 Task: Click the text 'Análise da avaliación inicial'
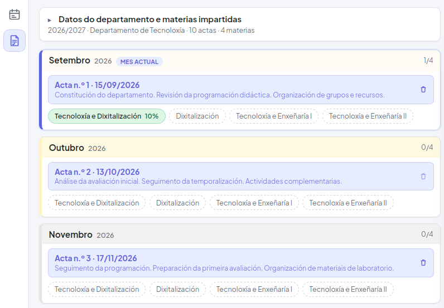[97, 182]
